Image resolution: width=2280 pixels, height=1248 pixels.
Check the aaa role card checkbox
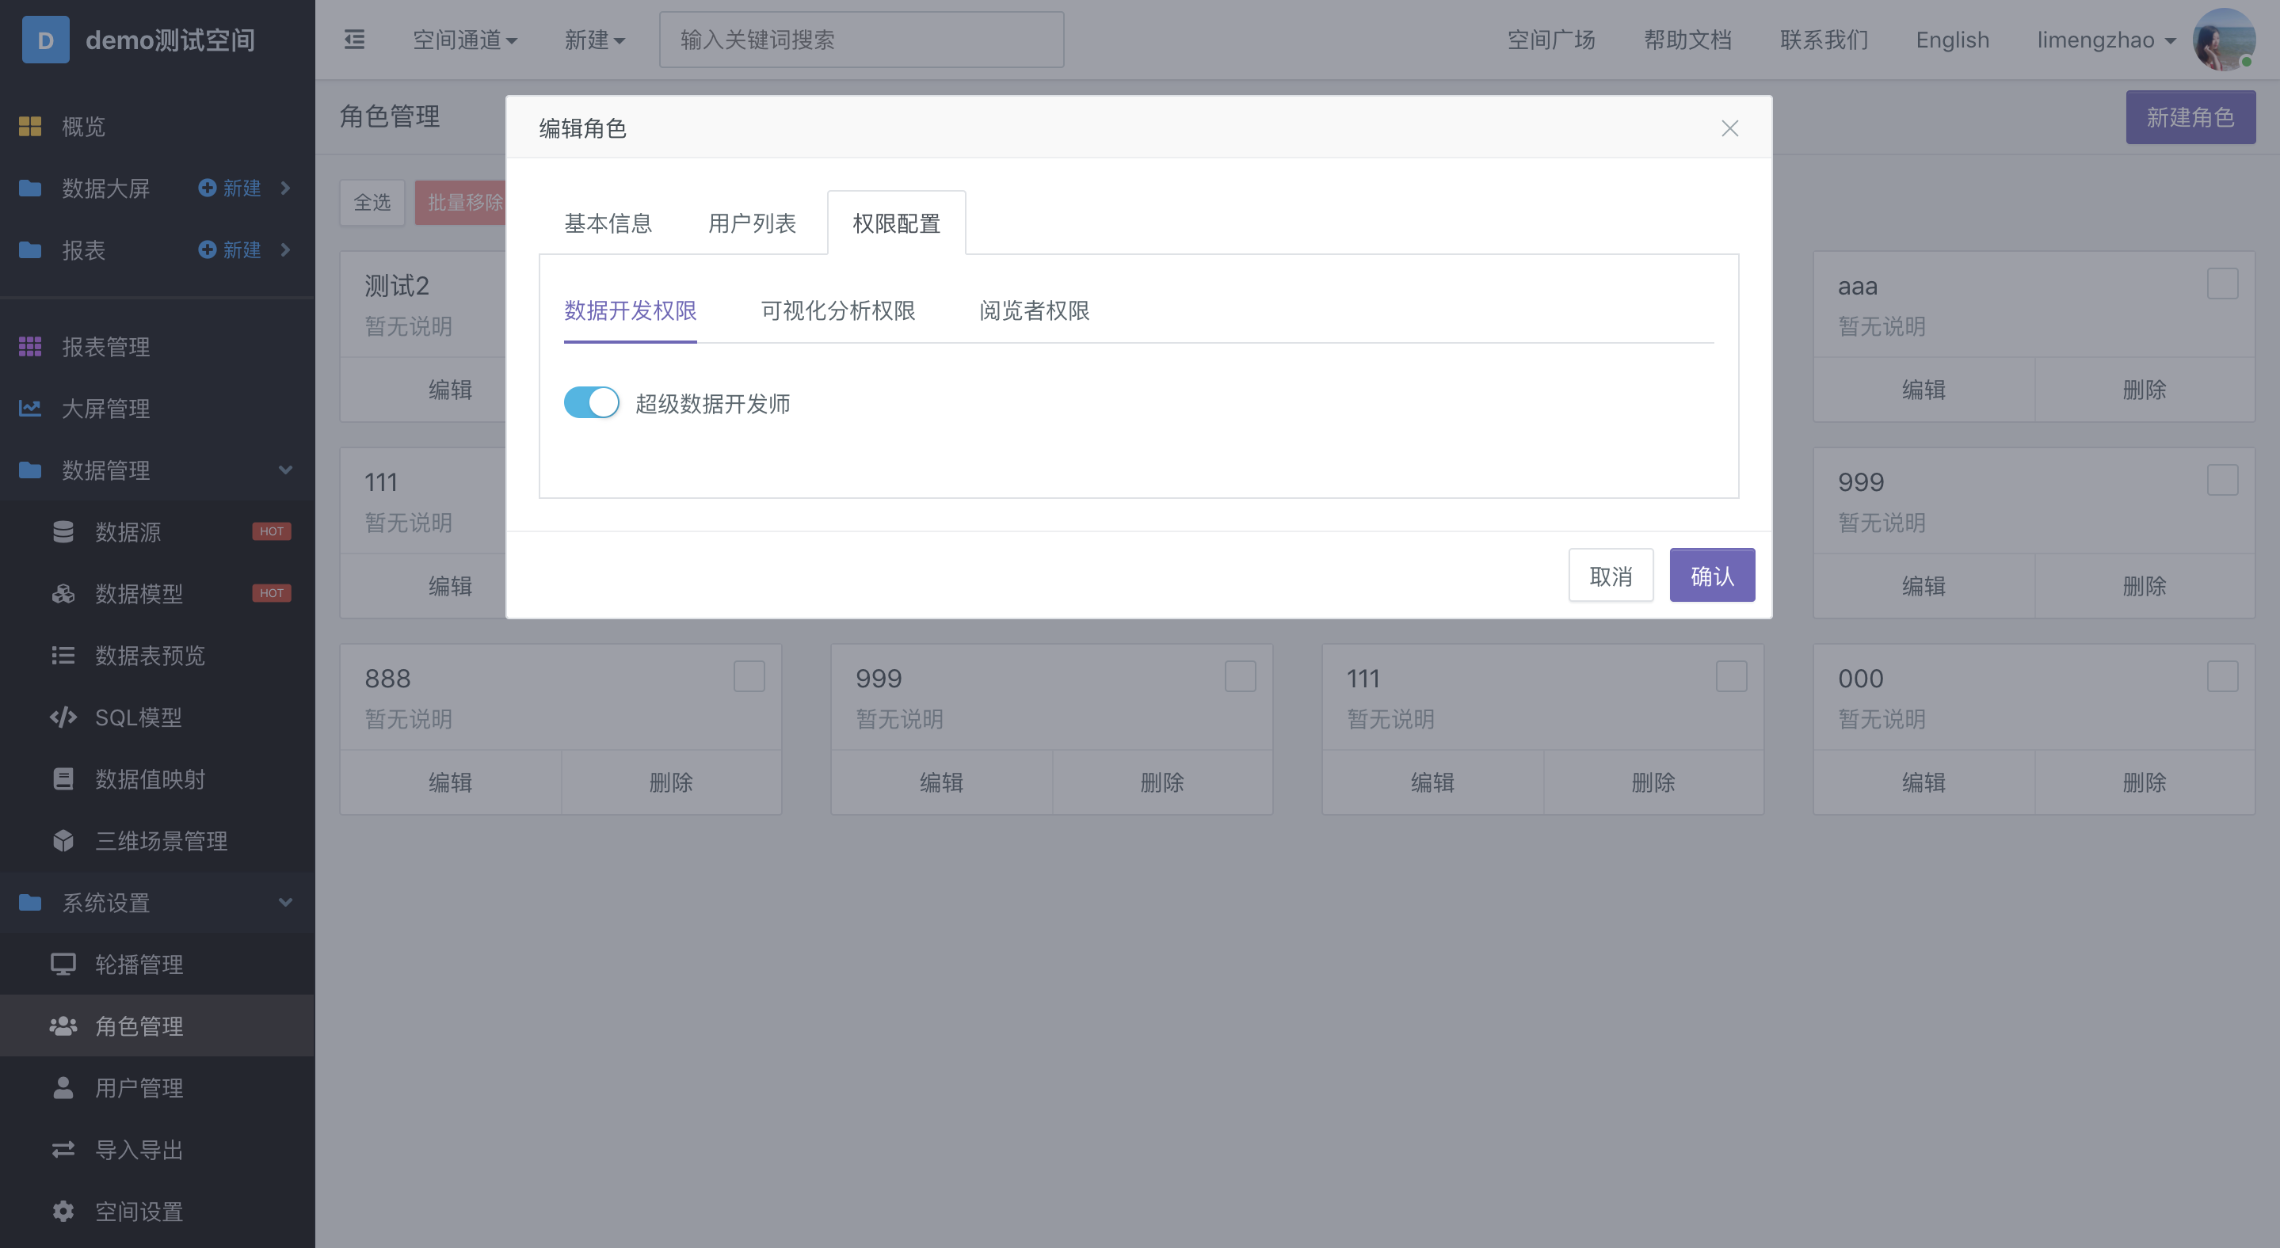[2222, 284]
